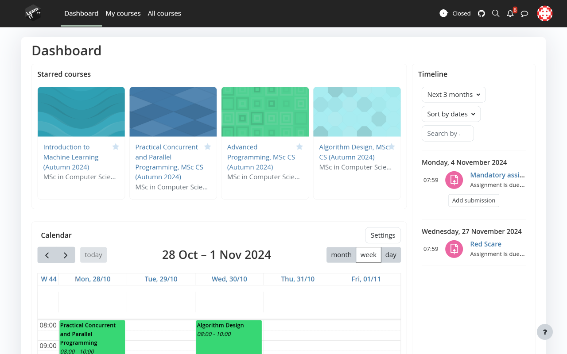Open the help question mark button
Viewport: 567px width, 354px height.
545,332
